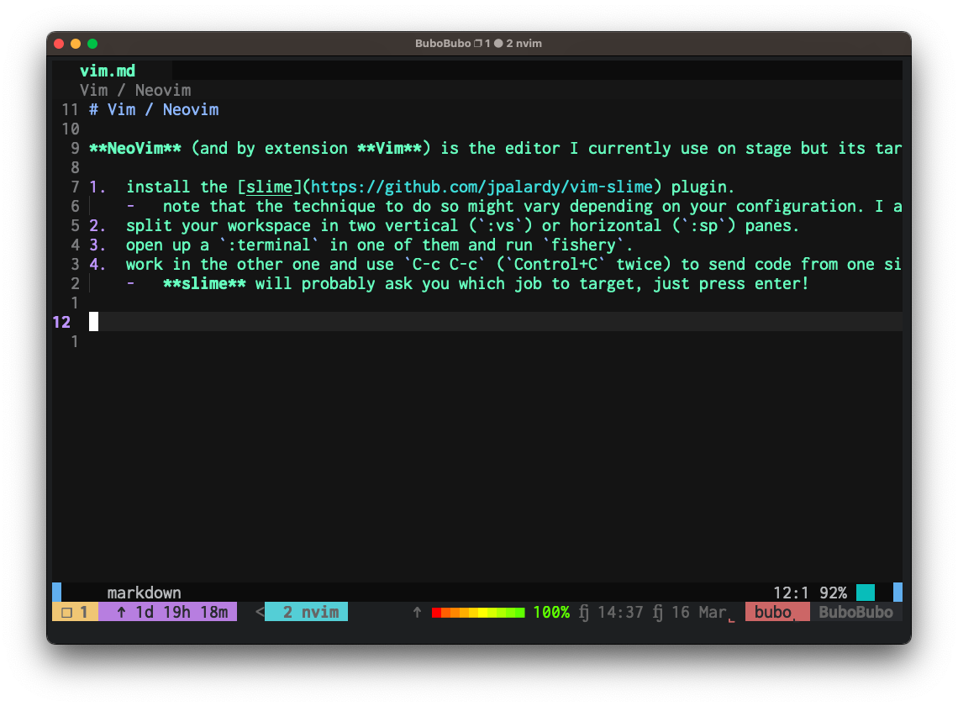Click the green '100%' battery percentage

pos(551,612)
